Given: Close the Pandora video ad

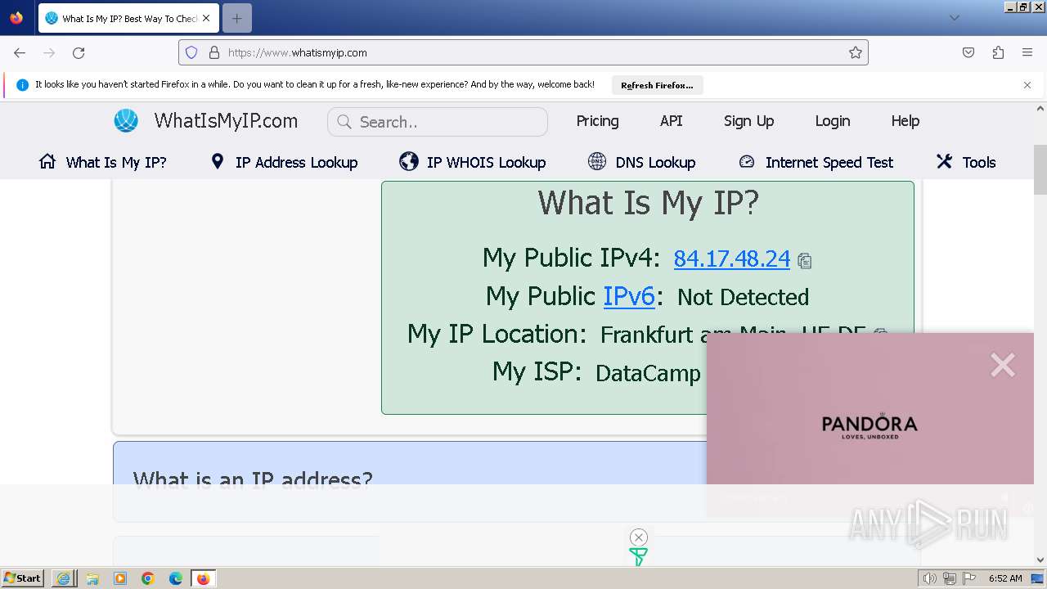Looking at the screenshot, I should 1002,365.
